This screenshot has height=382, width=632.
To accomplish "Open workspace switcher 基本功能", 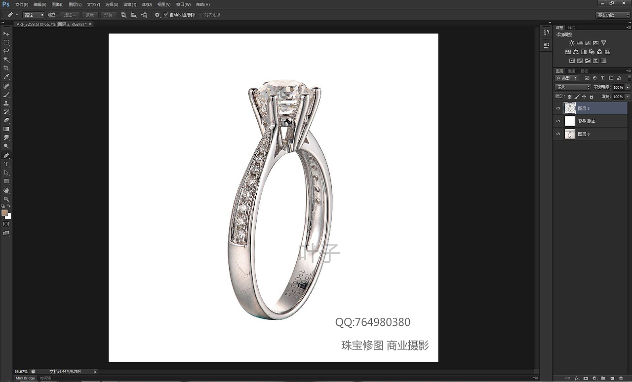I will click(613, 15).
